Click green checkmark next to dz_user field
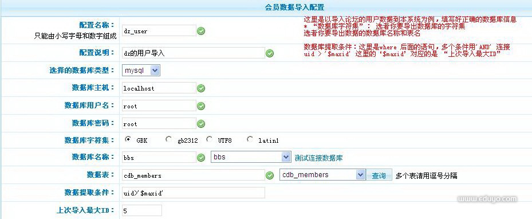532x219 pixels. (201, 31)
